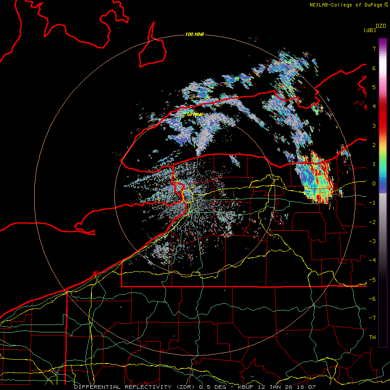Click the red 3 dB band in color bar

point(383,126)
